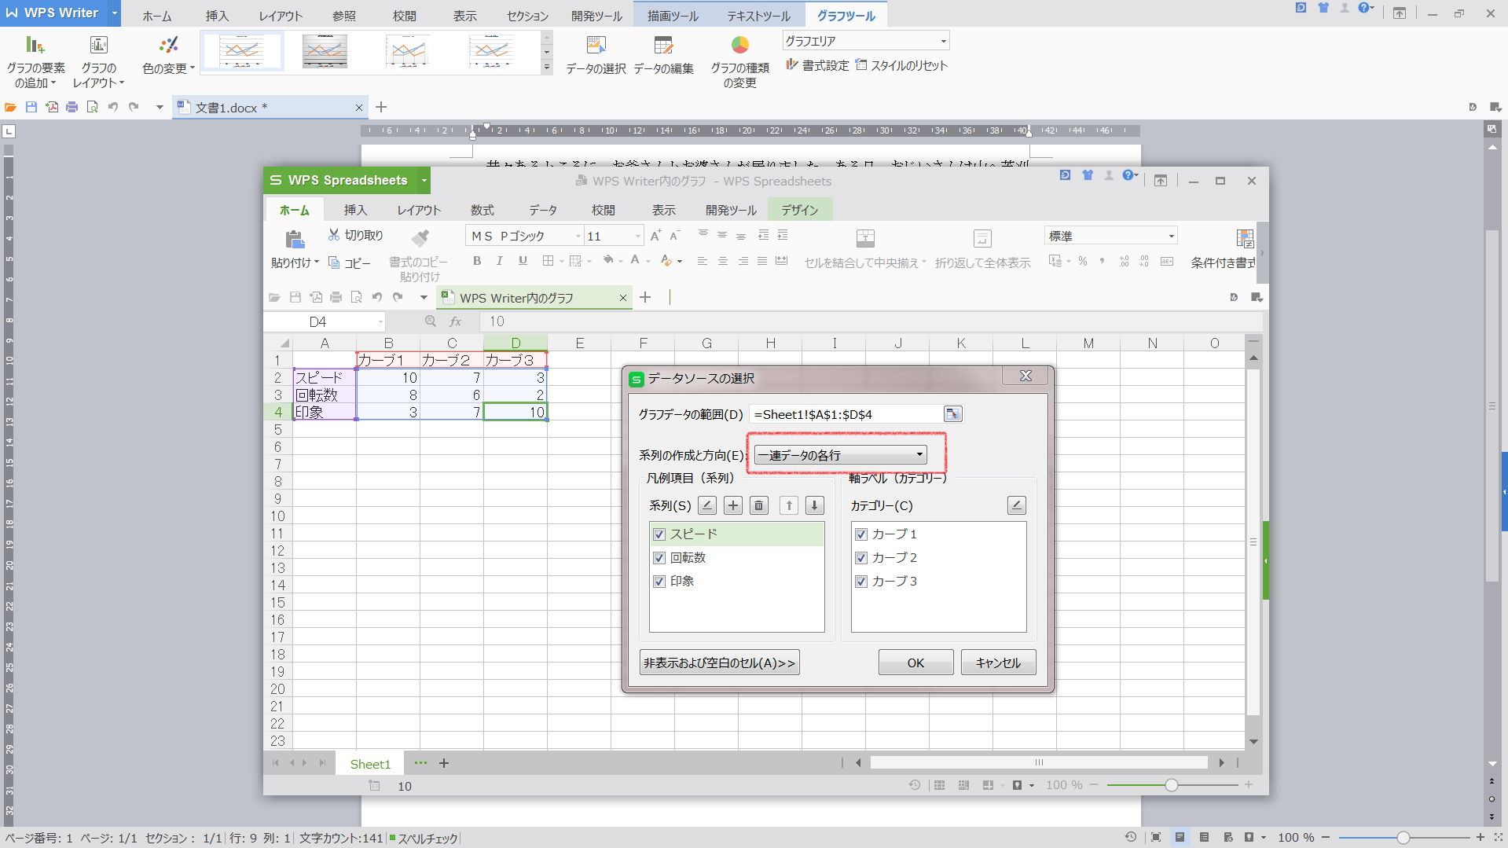Switch to the Sheet1 sheet tab

pyautogui.click(x=369, y=764)
